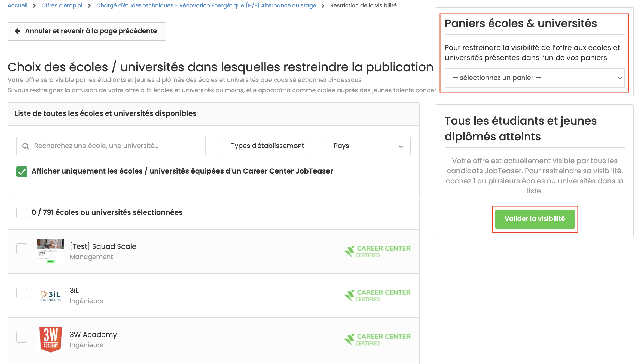Select the 3W Academy checkbox
Image resolution: width=635 pixels, height=364 pixels.
pos(22,337)
